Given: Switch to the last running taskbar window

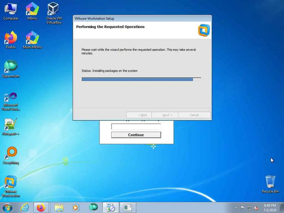Looking at the screenshot, I should pyautogui.click(x=128, y=207).
